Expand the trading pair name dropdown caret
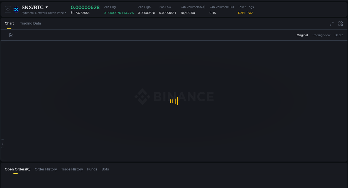Image resolution: width=348 pixels, height=188 pixels. point(46,7)
